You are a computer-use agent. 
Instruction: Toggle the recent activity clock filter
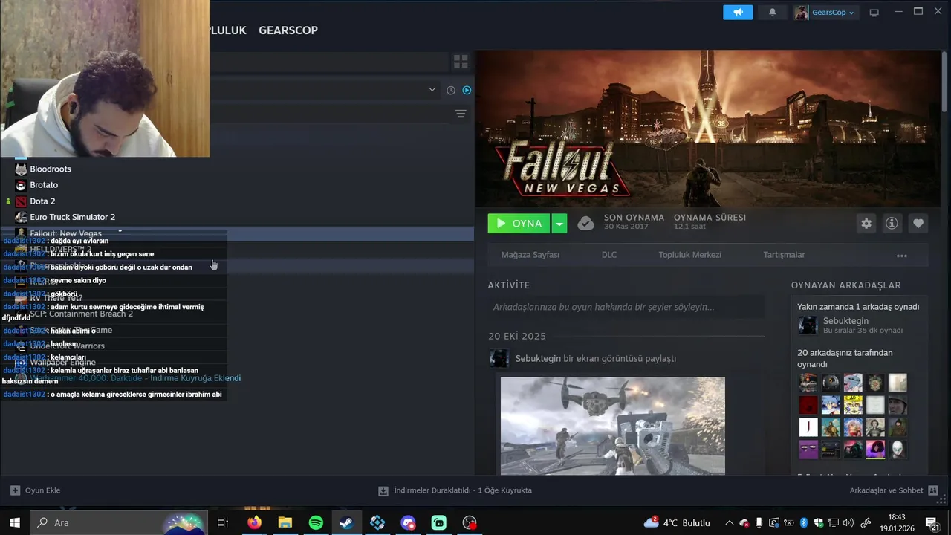click(x=451, y=90)
